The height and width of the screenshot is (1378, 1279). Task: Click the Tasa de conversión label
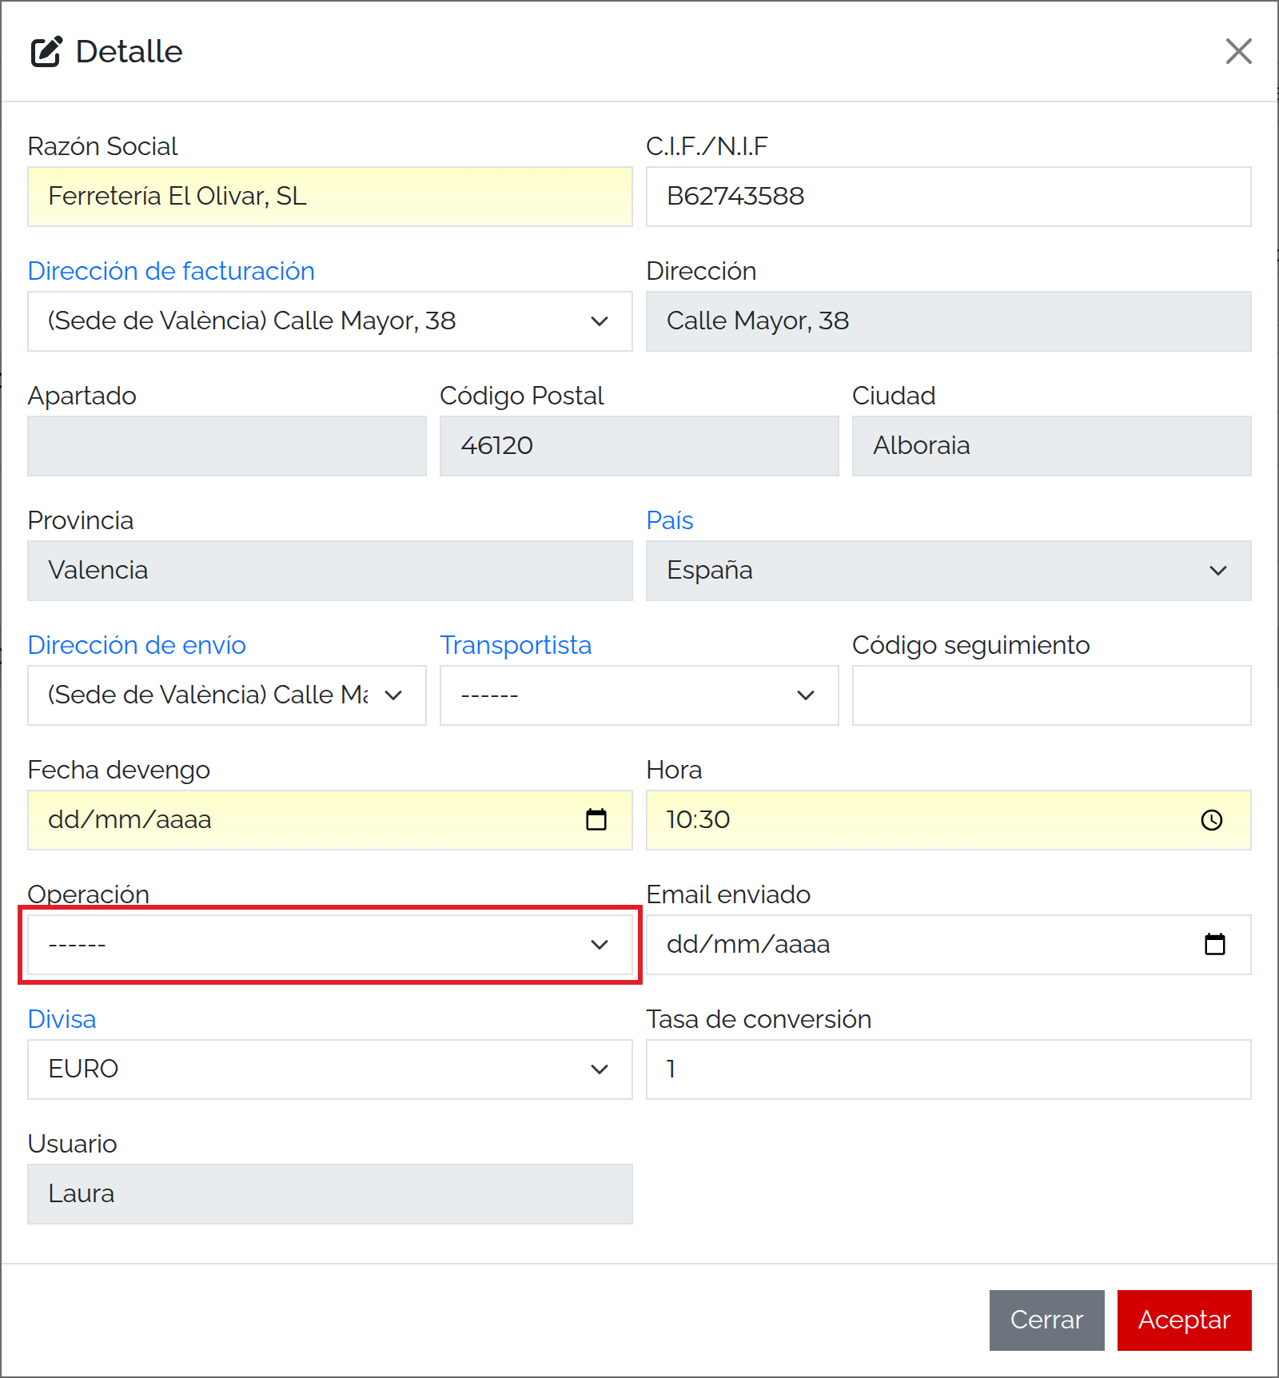point(759,1019)
